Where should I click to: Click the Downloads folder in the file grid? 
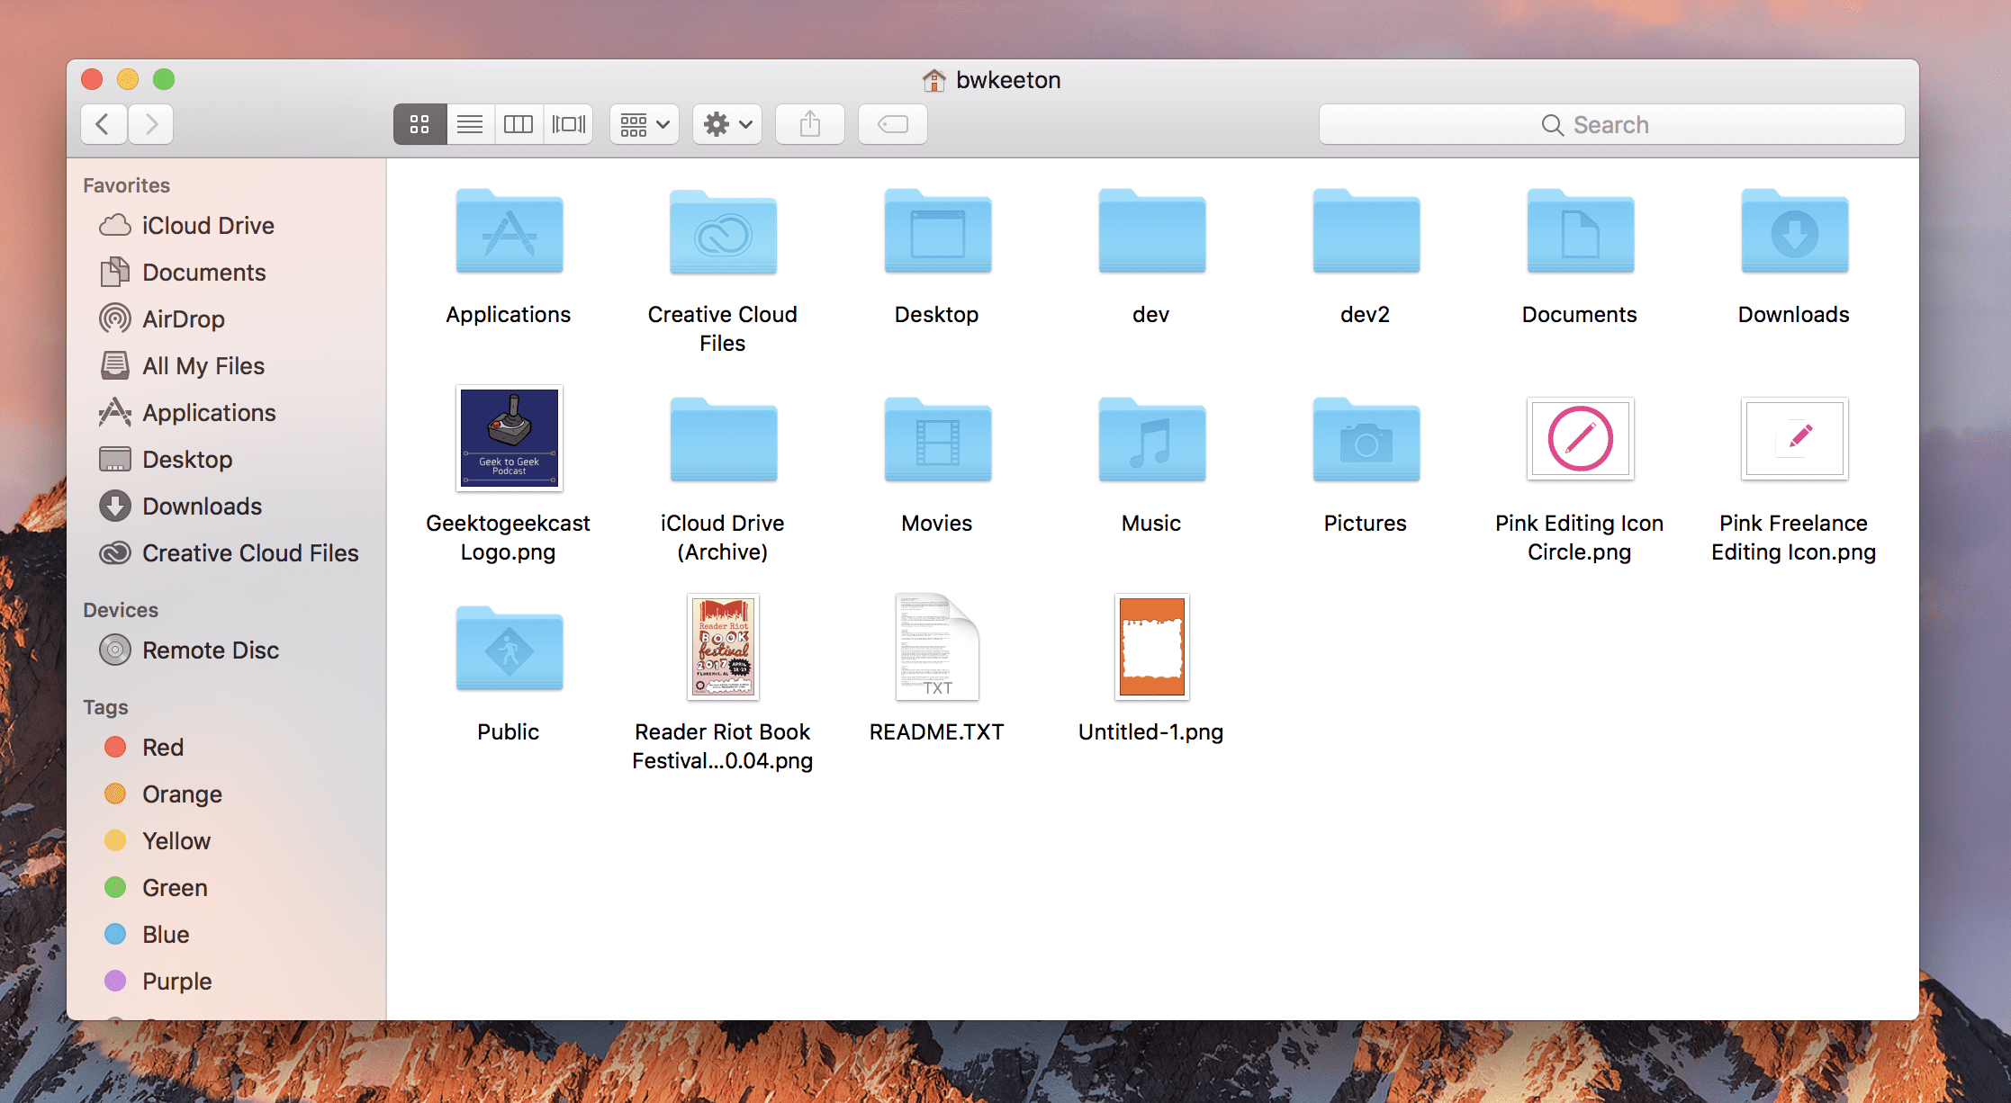click(x=1793, y=234)
